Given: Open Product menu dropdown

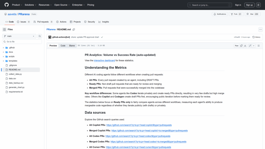Looking at the screenshot, I should click(x=17, y=5).
